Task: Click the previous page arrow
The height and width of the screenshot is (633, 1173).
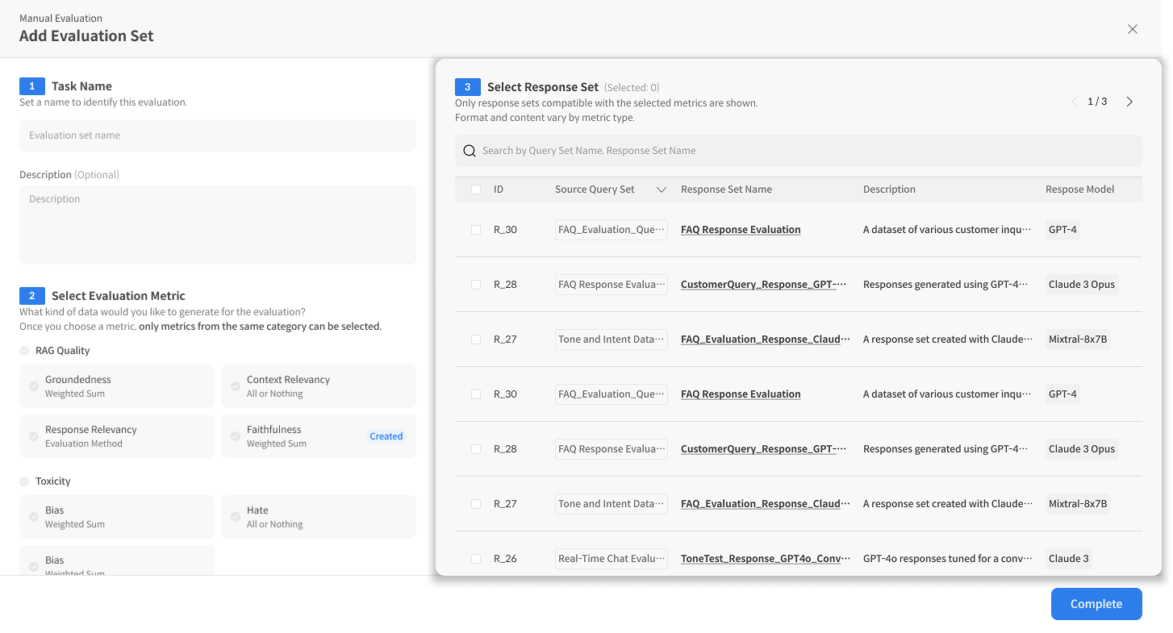Action: 1074,102
